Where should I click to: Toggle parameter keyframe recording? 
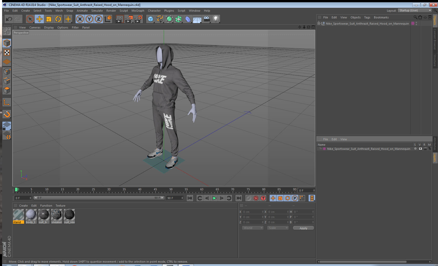tap(295, 198)
